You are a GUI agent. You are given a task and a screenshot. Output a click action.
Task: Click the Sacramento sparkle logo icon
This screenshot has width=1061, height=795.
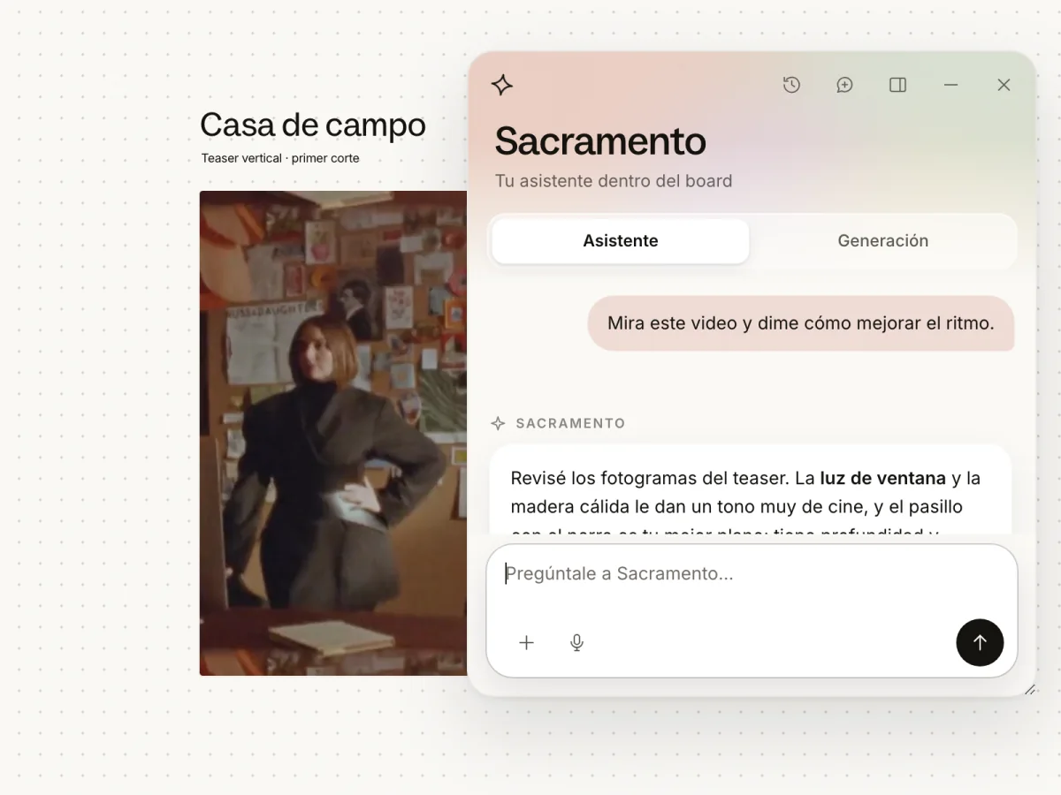coord(502,85)
